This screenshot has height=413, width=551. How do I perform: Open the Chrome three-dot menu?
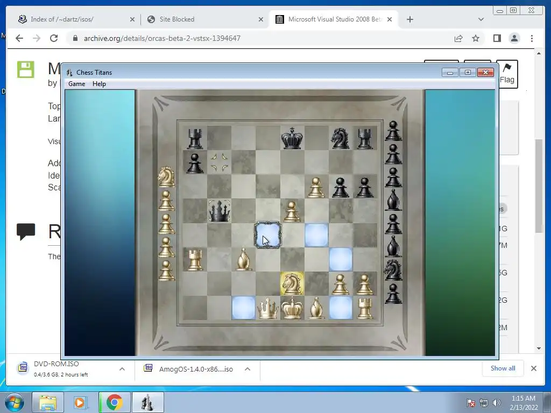(x=532, y=38)
